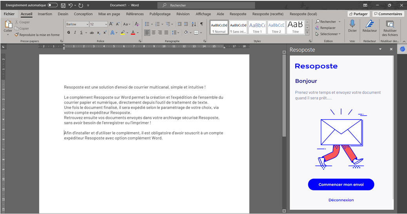Clear all formatting icon

137,24
